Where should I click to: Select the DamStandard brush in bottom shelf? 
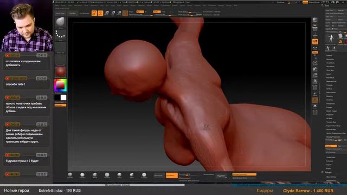pyautogui.click(x=107, y=175)
